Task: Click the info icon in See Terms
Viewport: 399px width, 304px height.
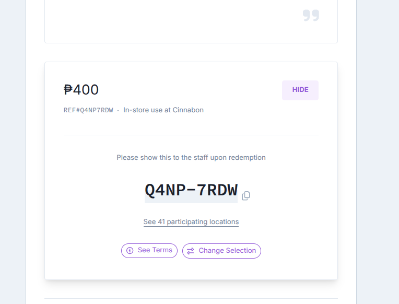Action: (x=130, y=251)
